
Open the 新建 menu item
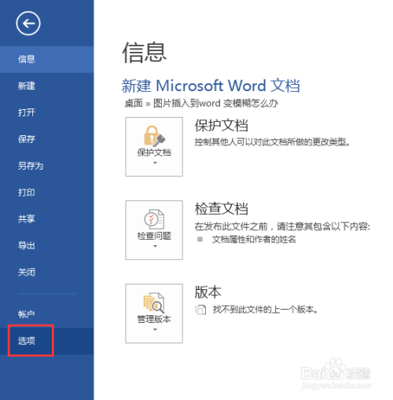pos(47,86)
